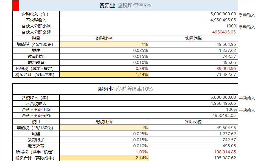Select 含税收入（年）label in 贸易业 table
Screen dimensions: 258x161
[x=36, y=14]
